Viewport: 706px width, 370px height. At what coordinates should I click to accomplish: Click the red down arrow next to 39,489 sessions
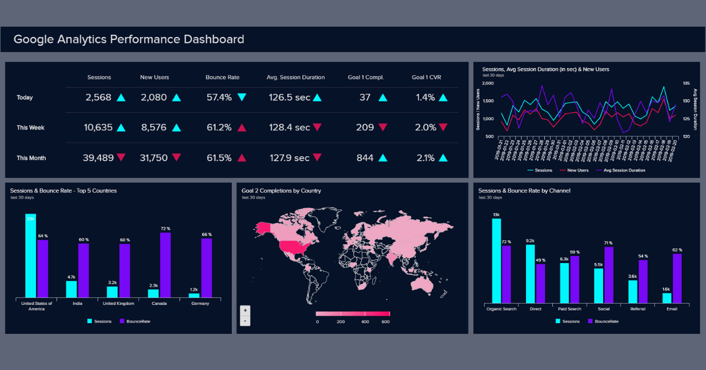[121, 157]
